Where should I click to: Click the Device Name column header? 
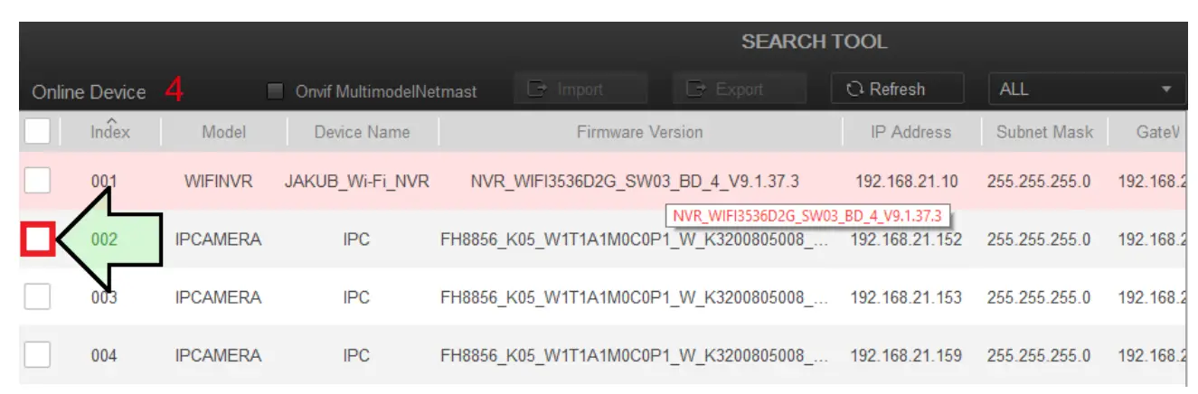(362, 132)
